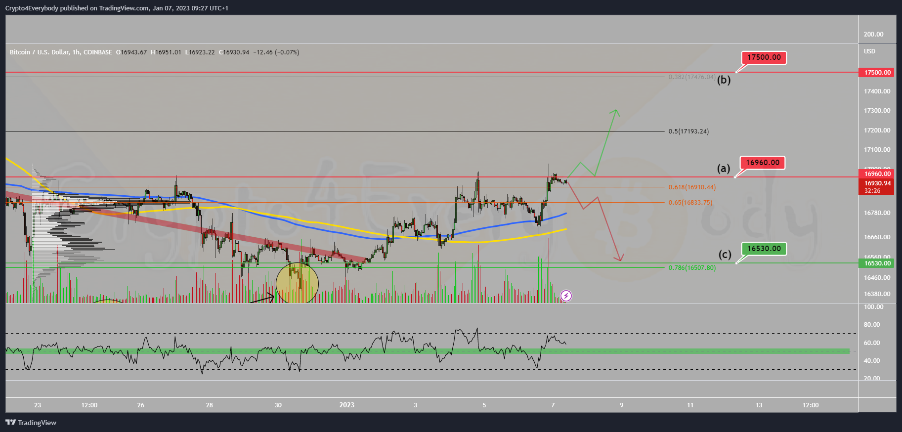Image resolution: width=902 pixels, height=432 pixels.
Task: Select the green 16530.00 callout label
Action: [x=764, y=249]
